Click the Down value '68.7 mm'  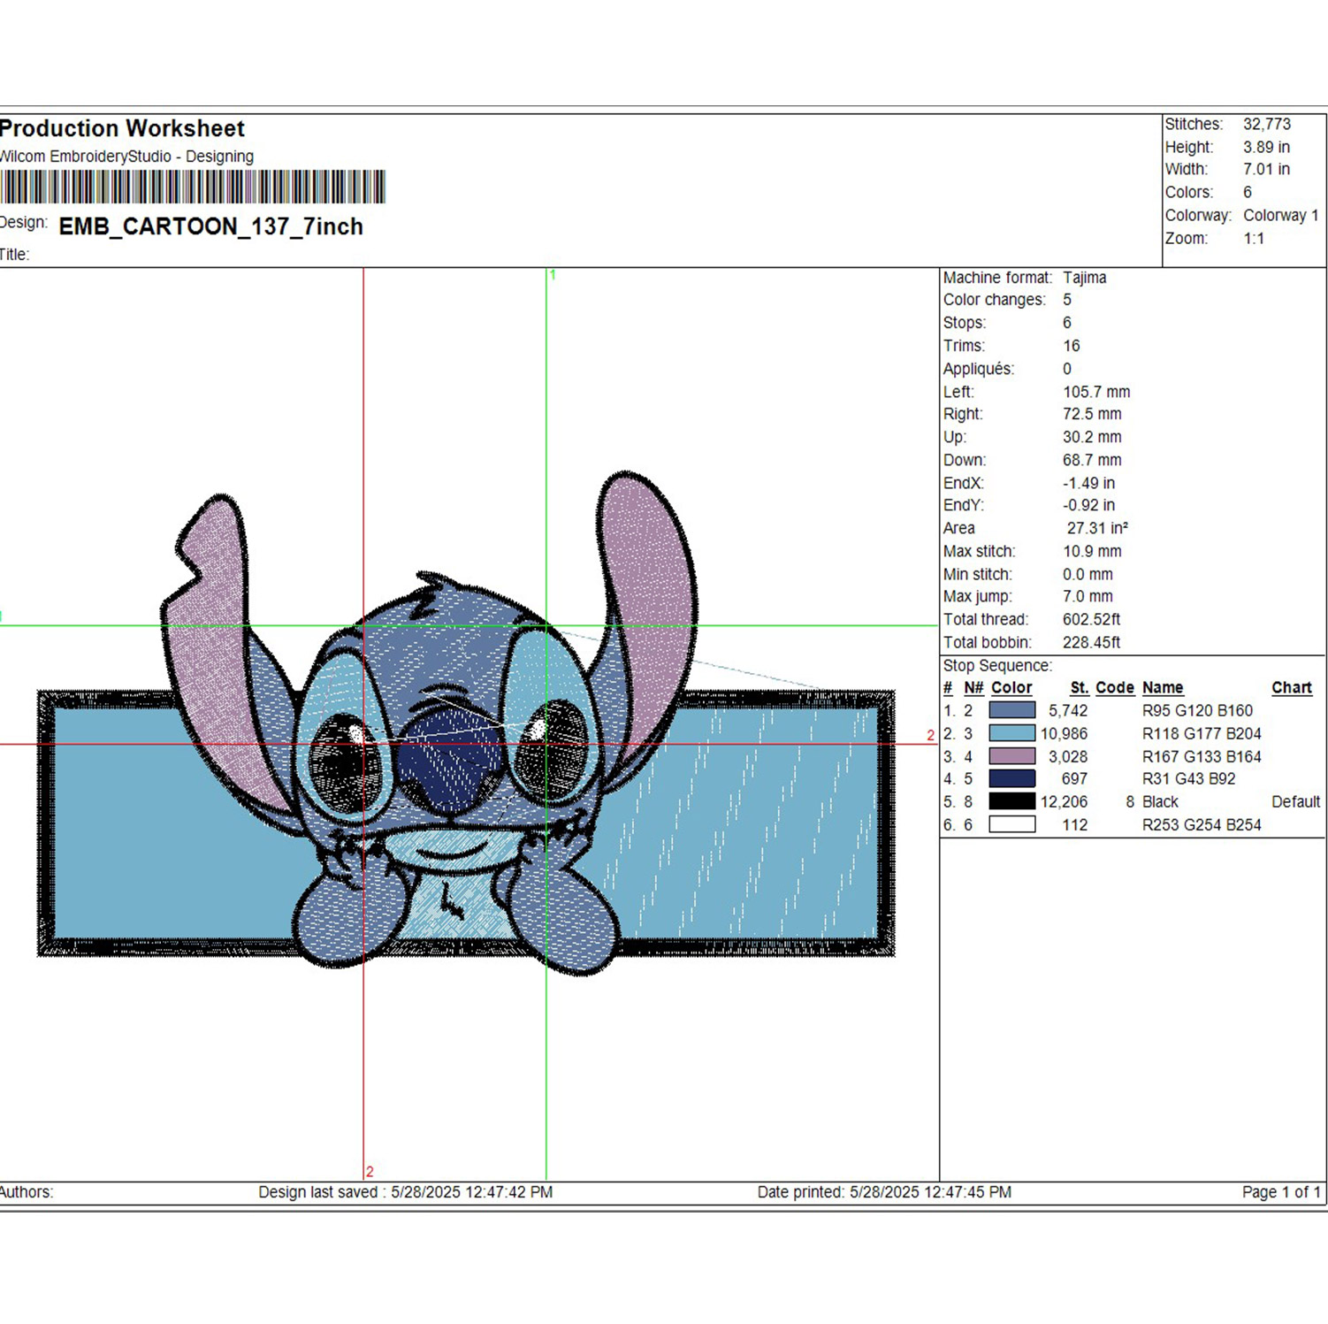click(1092, 460)
